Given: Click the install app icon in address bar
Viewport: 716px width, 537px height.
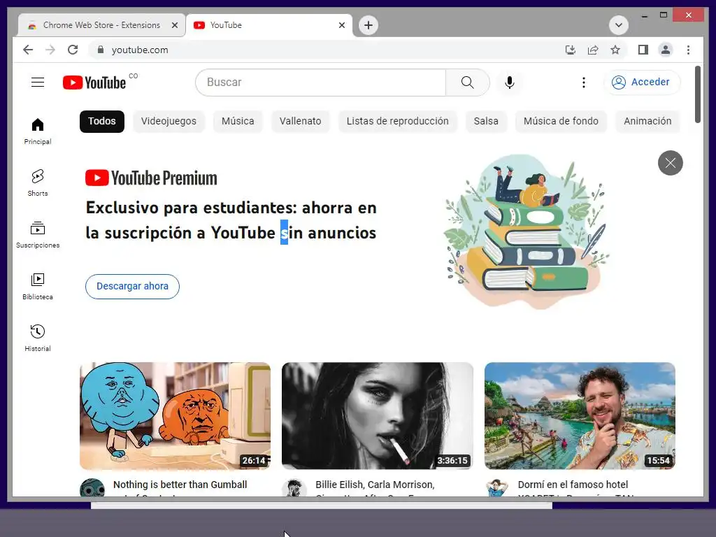Looking at the screenshot, I should 571,50.
